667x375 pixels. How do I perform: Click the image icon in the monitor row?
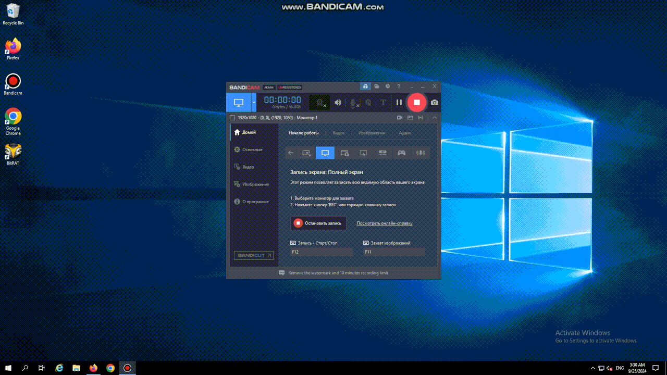coord(410,118)
